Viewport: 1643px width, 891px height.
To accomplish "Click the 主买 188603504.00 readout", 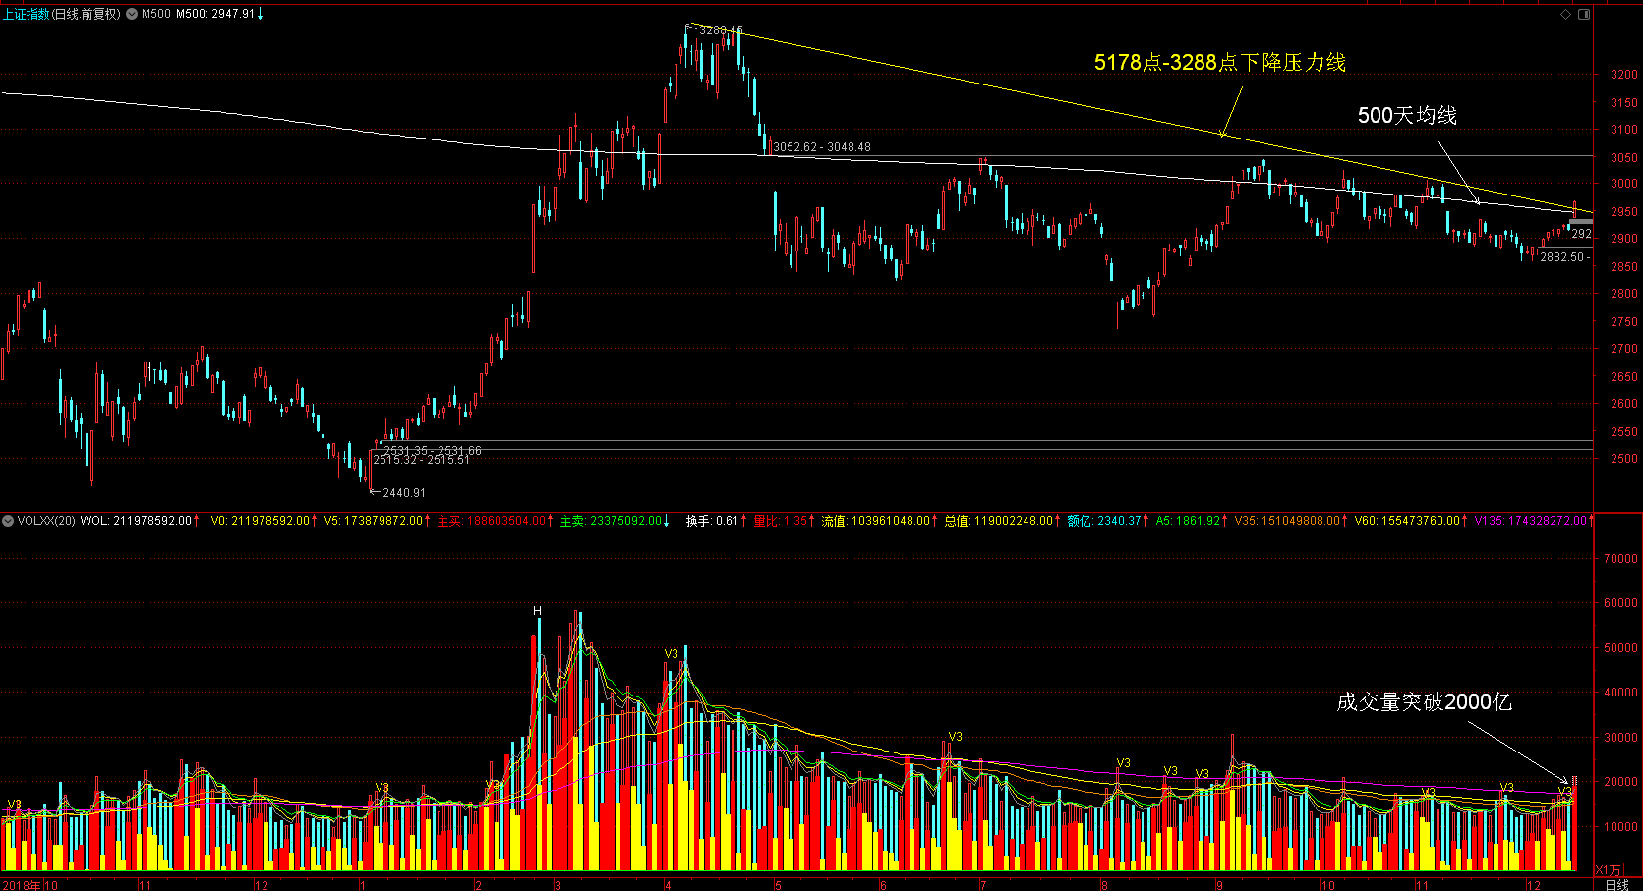I will point(492,521).
